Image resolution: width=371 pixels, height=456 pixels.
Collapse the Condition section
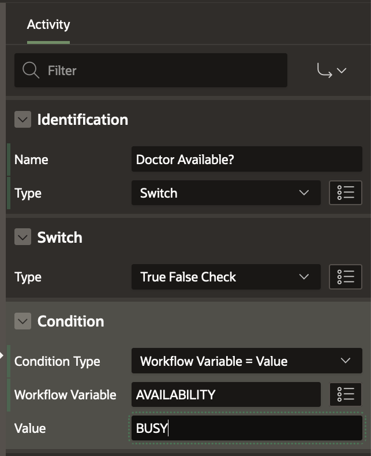pyautogui.click(x=23, y=321)
